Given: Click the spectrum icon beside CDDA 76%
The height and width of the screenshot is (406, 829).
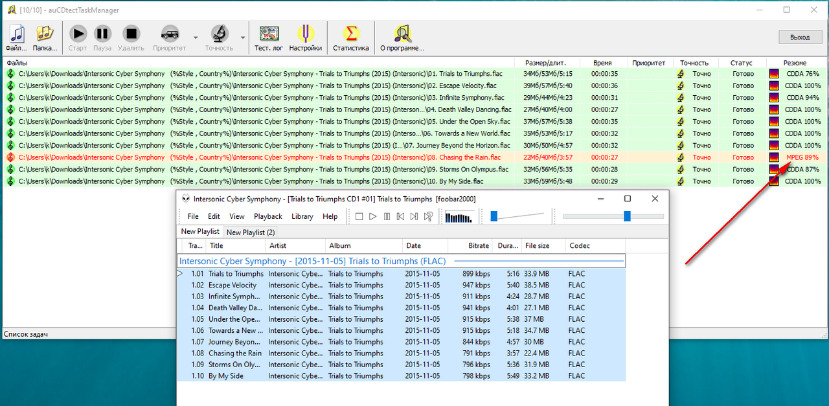Looking at the screenshot, I should (x=774, y=74).
